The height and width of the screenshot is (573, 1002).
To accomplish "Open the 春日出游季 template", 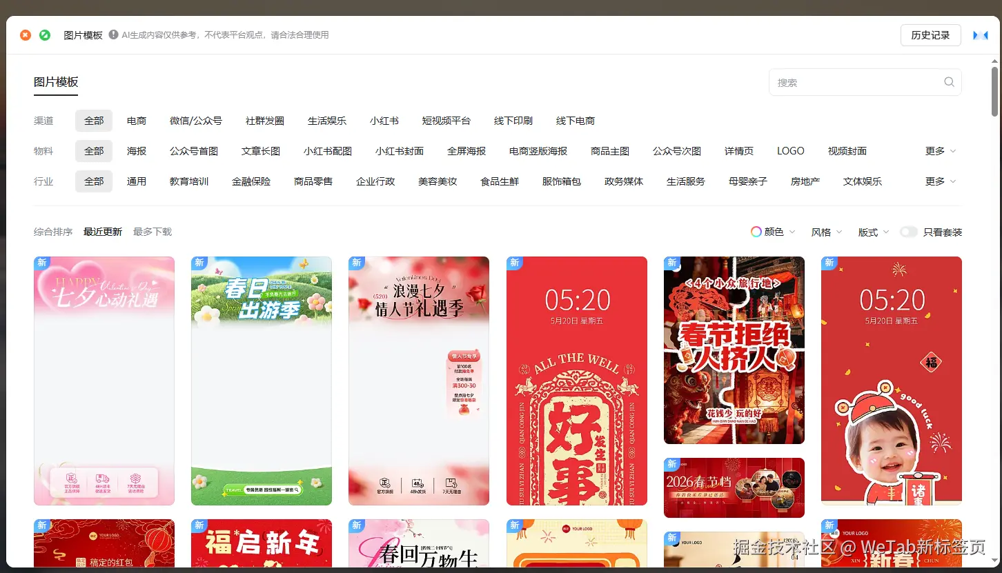I will pos(262,381).
